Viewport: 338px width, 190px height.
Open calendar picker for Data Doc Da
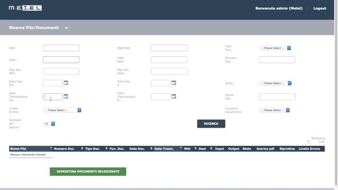pyautogui.click(x=65, y=83)
